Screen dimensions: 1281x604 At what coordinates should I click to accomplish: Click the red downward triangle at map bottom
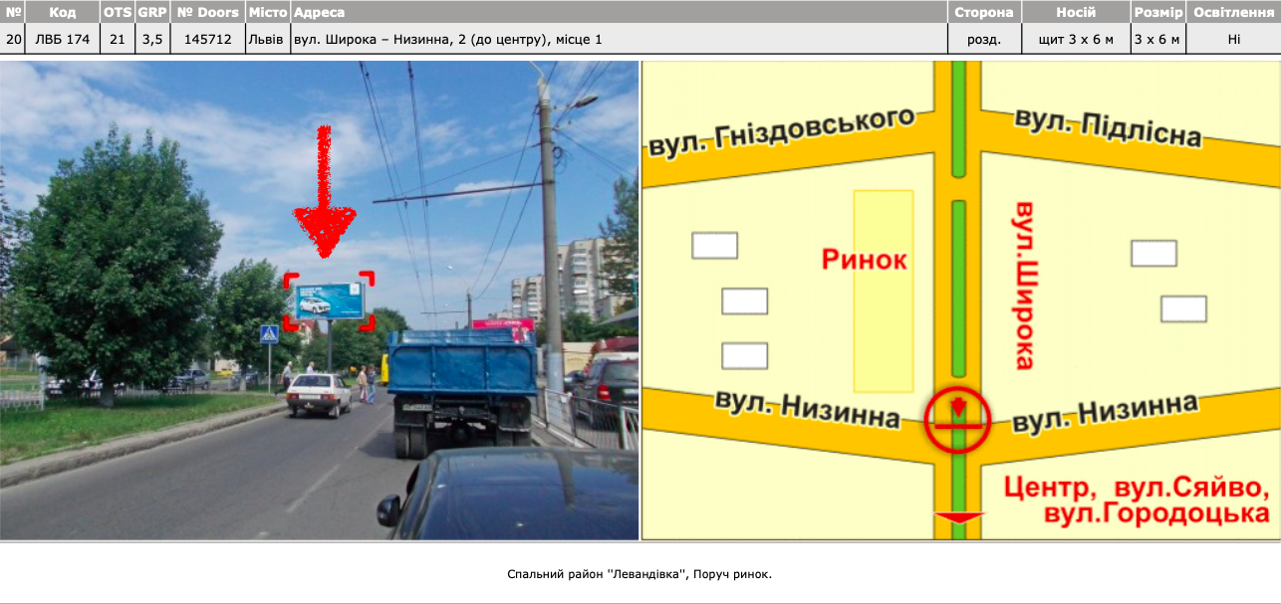(958, 517)
